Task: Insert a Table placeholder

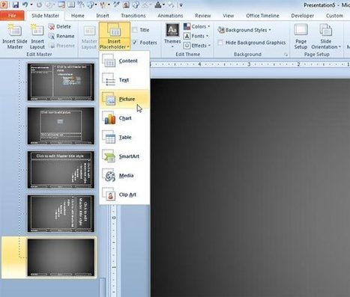Action: [x=124, y=138]
